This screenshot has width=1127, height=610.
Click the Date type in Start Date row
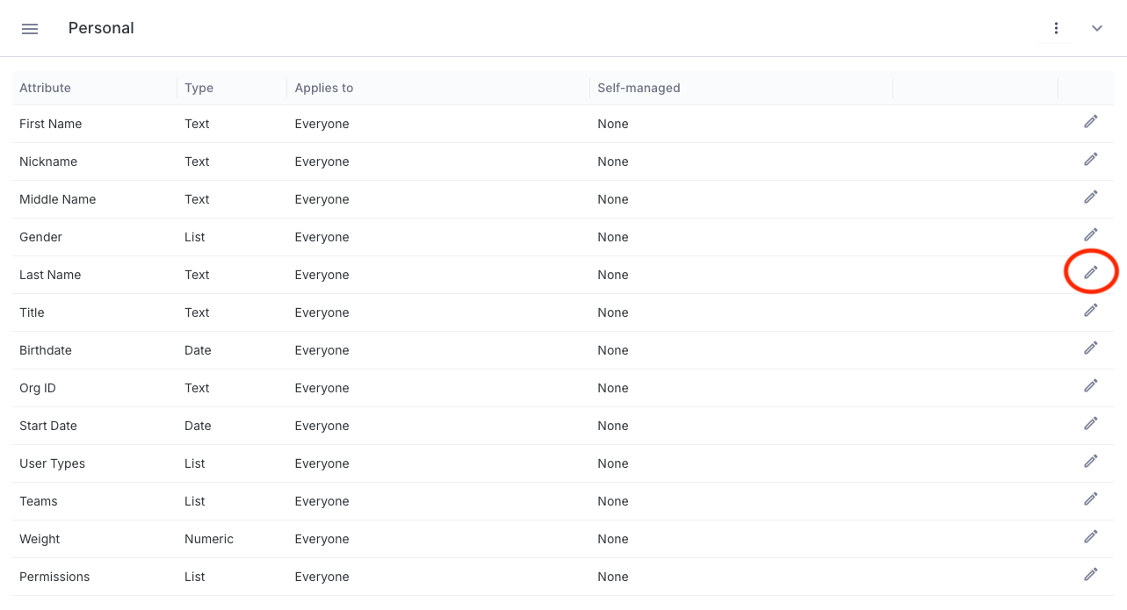pyautogui.click(x=198, y=426)
